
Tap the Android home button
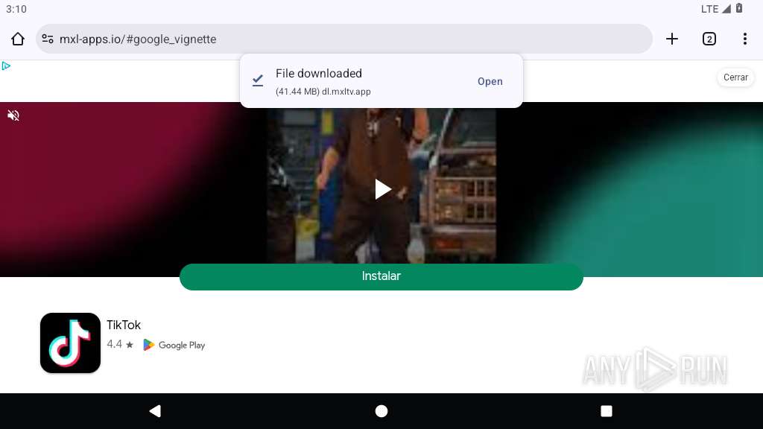tap(381, 411)
